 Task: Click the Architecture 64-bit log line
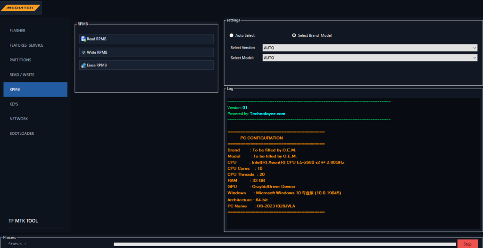click(248, 200)
